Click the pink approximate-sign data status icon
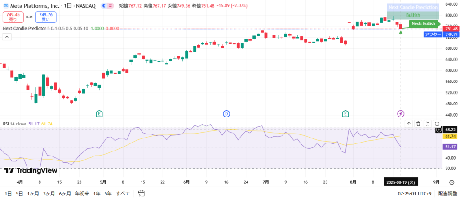460x199 pixels. point(111,6)
